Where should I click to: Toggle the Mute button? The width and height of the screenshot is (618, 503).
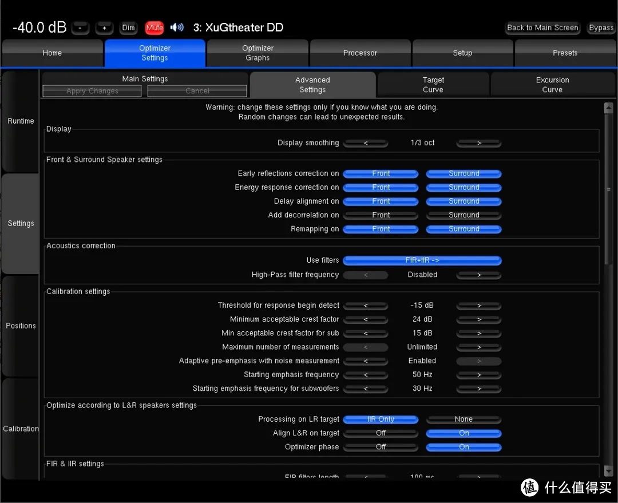154,27
